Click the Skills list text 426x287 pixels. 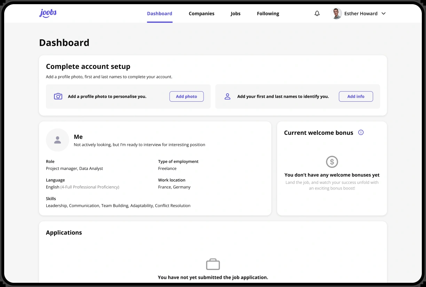point(118,205)
